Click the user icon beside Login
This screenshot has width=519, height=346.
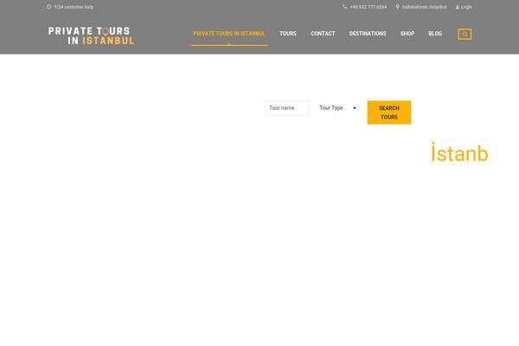(x=458, y=7)
